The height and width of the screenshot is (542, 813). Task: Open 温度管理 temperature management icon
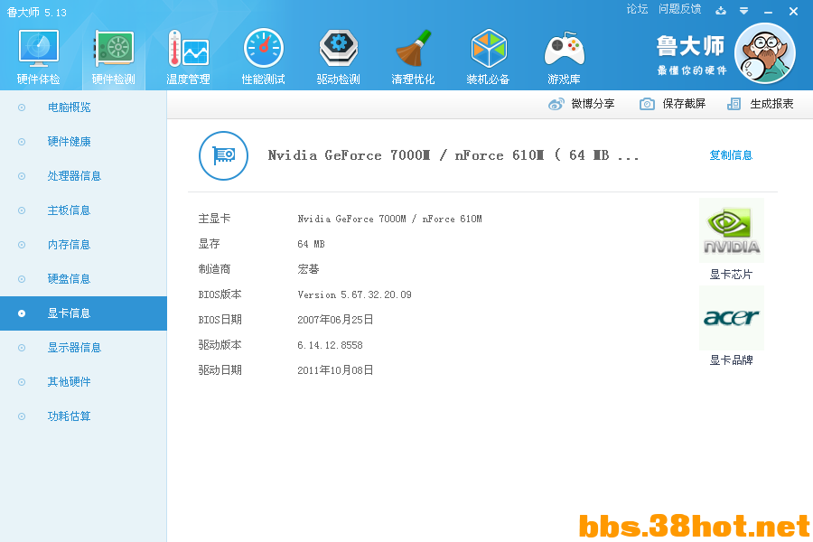(188, 49)
